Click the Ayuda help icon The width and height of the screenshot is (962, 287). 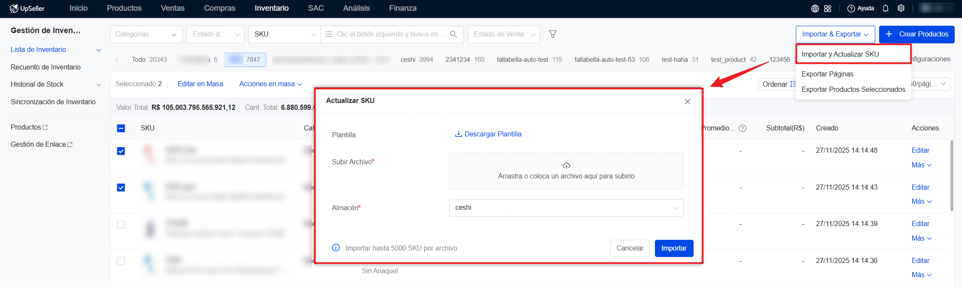pos(851,9)
